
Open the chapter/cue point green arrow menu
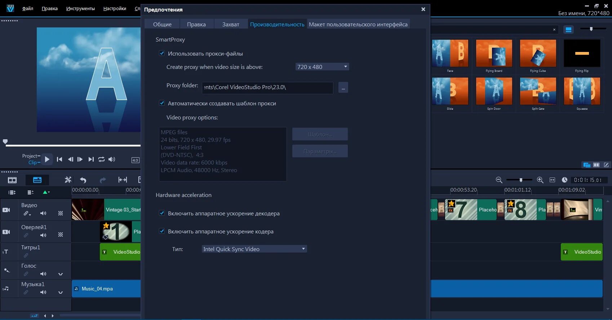(46, 192)
